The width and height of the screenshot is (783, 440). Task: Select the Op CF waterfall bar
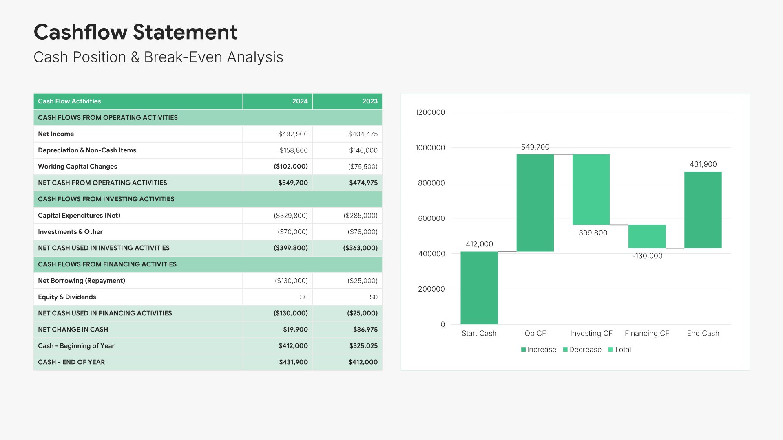(x=535, y=203)
